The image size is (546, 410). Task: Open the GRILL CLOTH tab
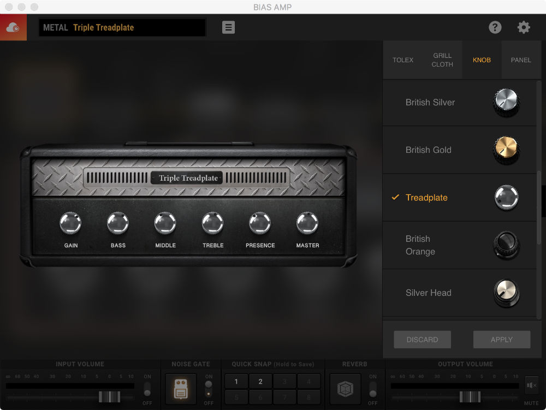(442, 60)
